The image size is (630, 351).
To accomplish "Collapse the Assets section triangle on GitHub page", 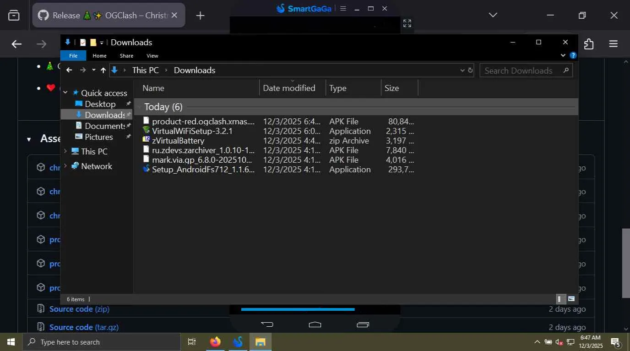I will (x=29, y=139).
